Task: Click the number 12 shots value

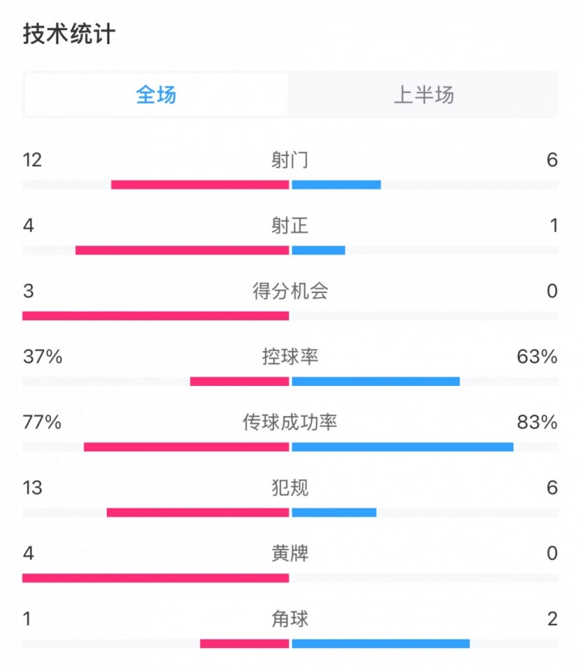Action: 31,160
